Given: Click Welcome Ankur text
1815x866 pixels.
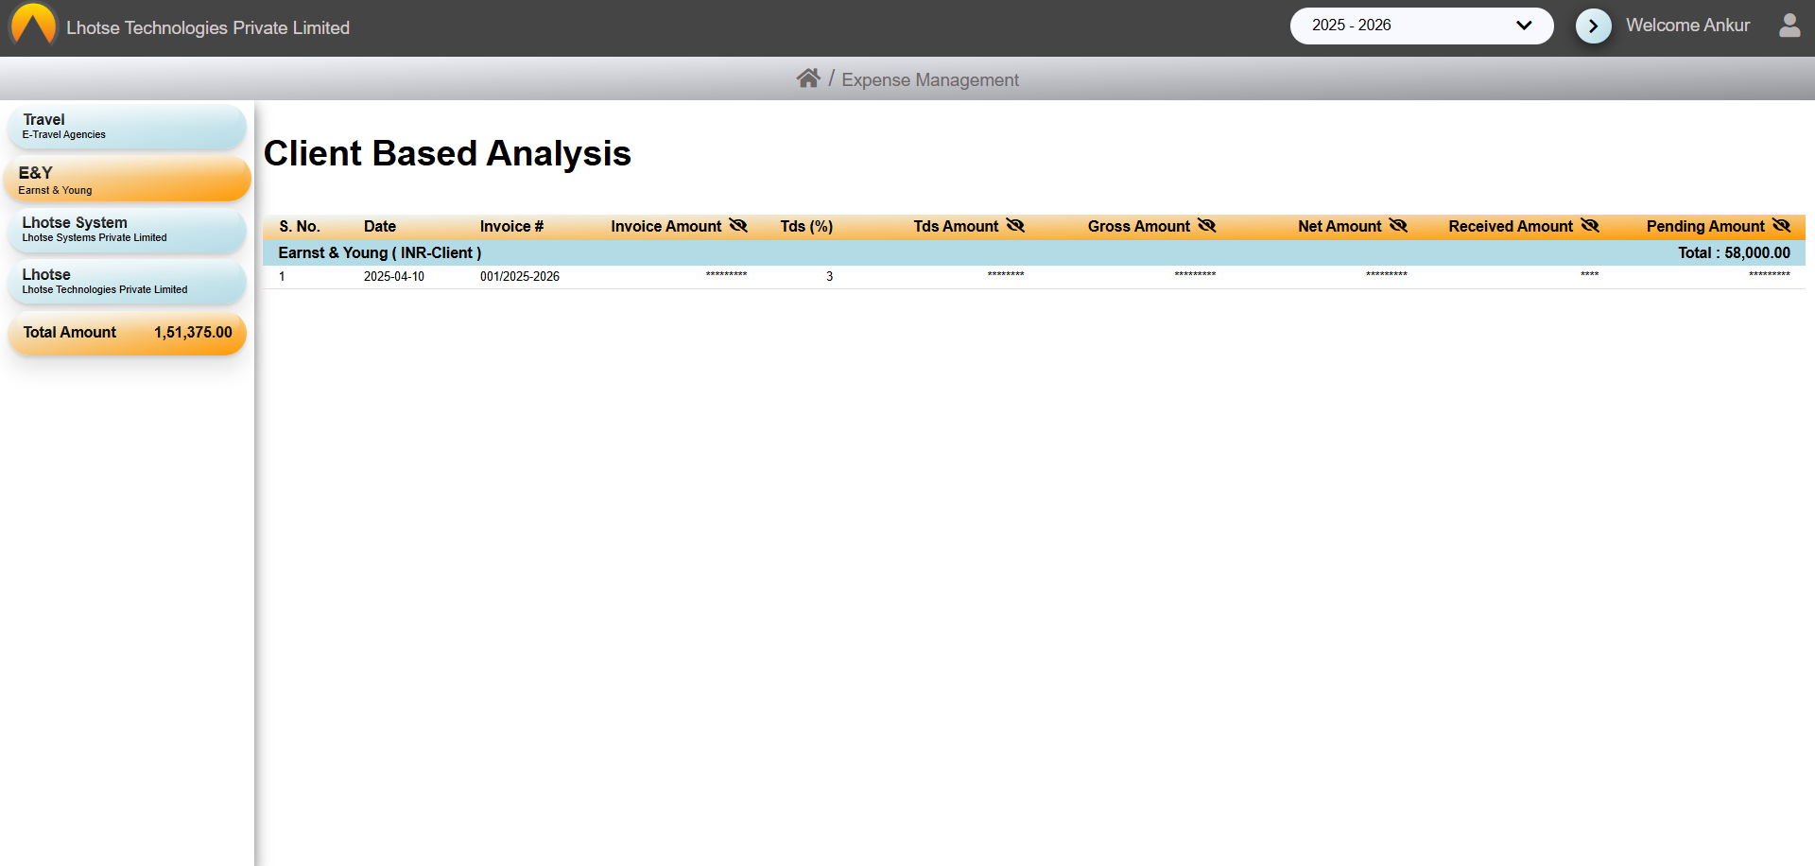Looking at the screenshot, I should pos(1687,26).
